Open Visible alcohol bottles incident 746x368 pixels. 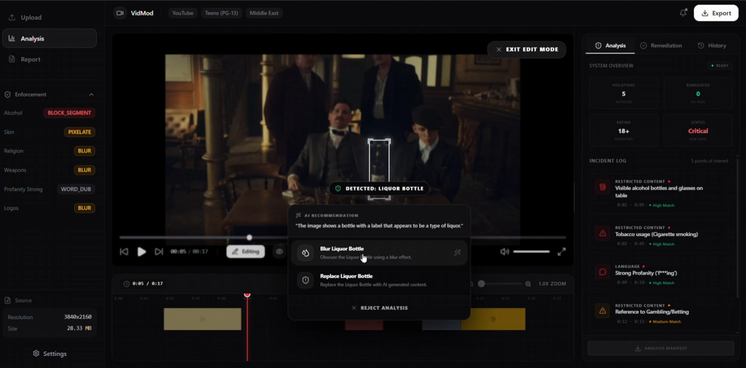659,193
